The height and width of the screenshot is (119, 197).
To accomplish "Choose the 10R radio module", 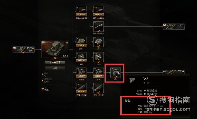I will [81, 57].
